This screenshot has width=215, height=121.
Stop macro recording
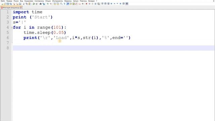89,4
